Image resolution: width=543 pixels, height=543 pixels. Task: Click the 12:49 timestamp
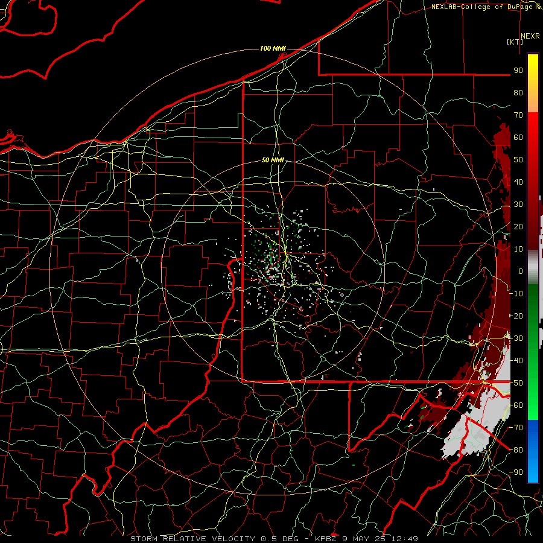coord(404,539)
